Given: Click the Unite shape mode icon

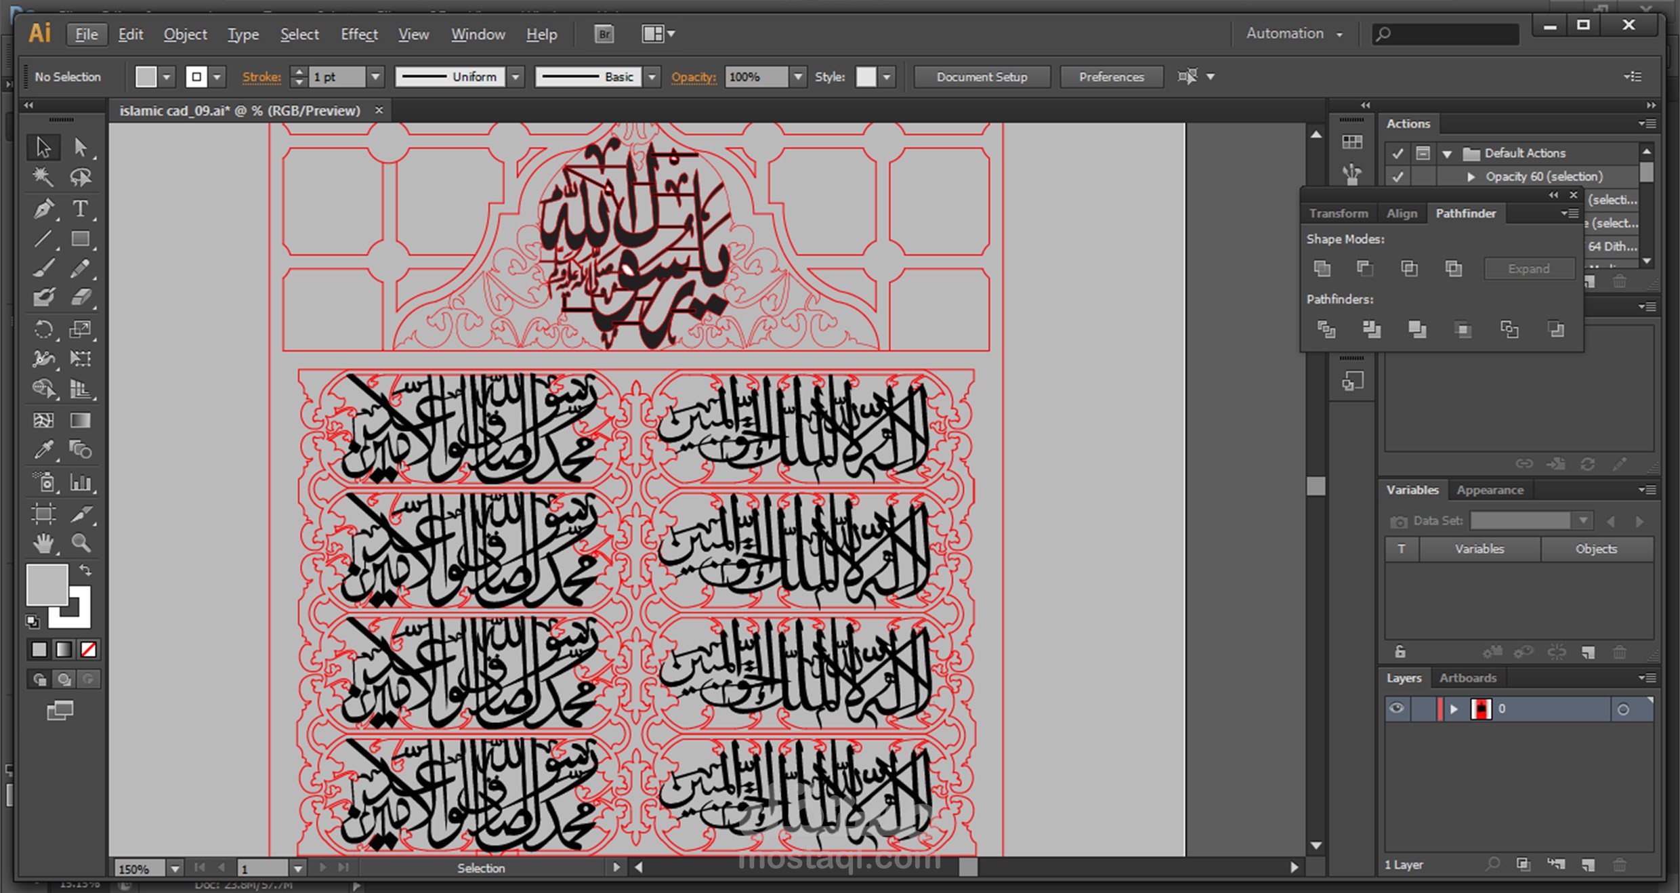Looking at the screenshot, I should pyautogui.click(x=1322, y=268).
